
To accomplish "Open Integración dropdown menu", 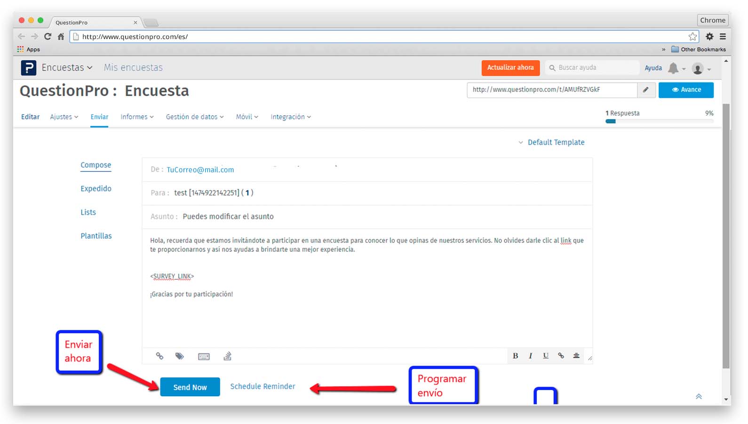I will click(291, 117).
